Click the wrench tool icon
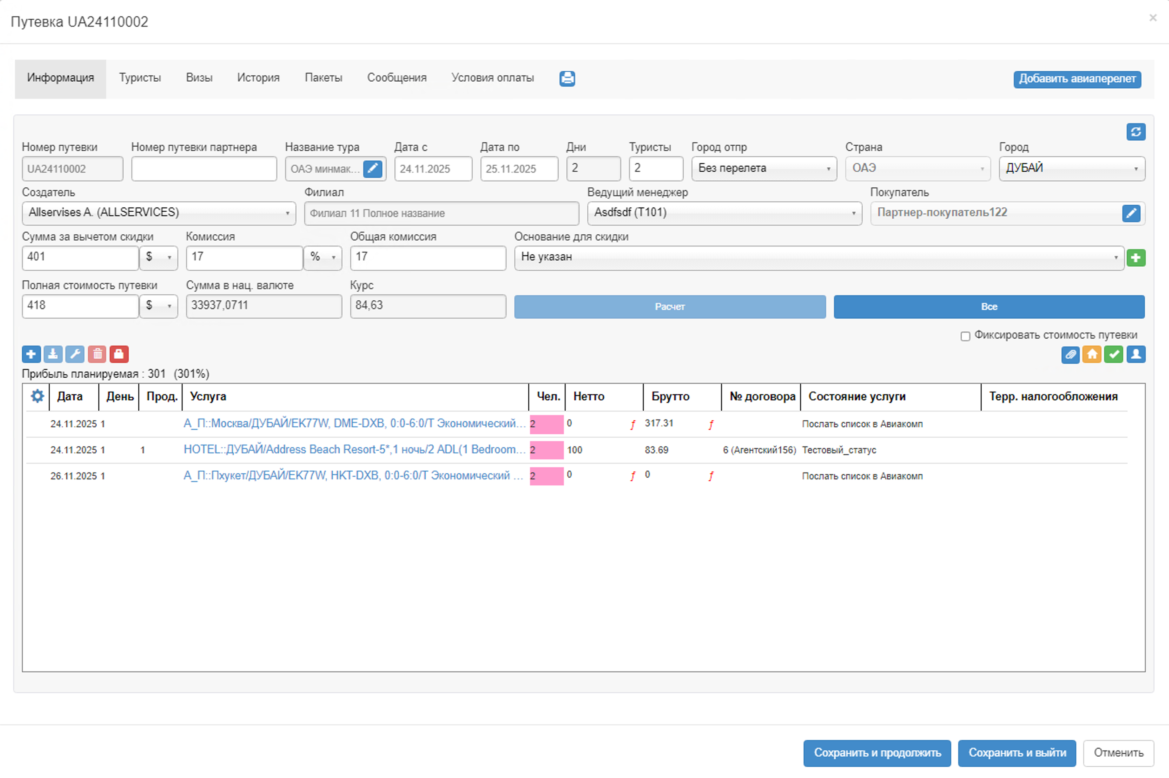 [75, 354]
